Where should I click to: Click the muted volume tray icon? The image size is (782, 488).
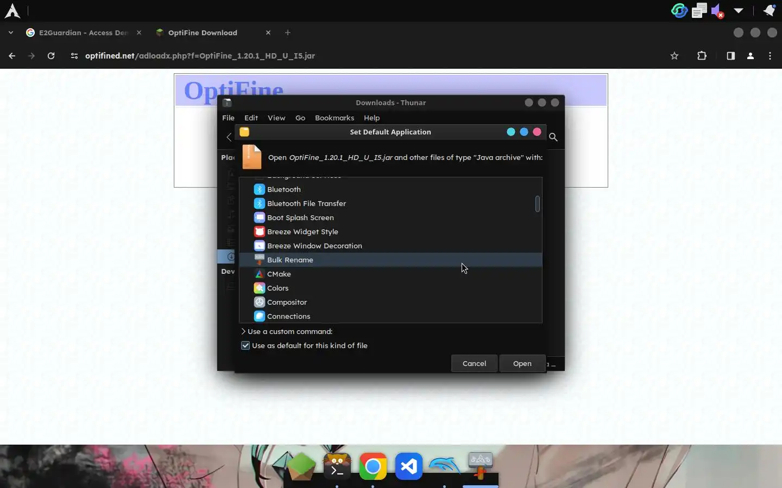point(717,11)
